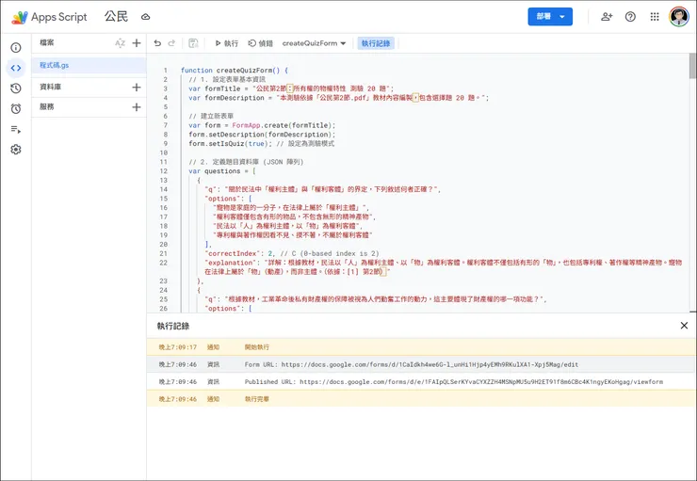This screenshot has width=697, height=481.
Task: Open the project Overview info icon
Action: click(16, 47)
